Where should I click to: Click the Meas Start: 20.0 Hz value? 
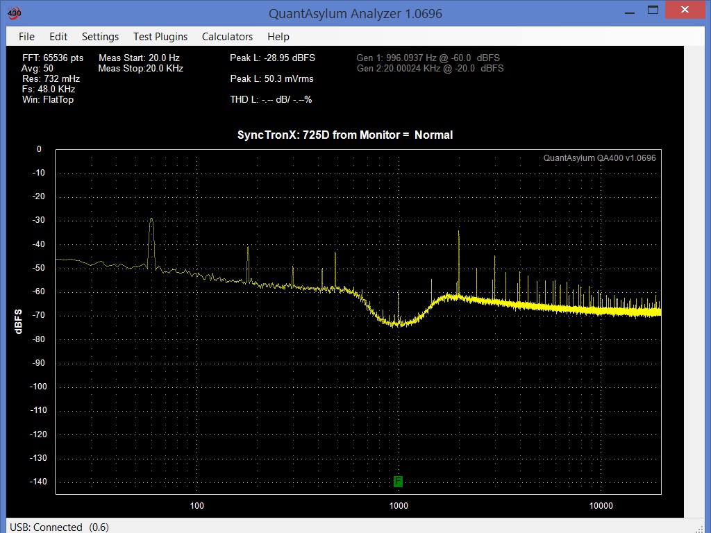139,58
